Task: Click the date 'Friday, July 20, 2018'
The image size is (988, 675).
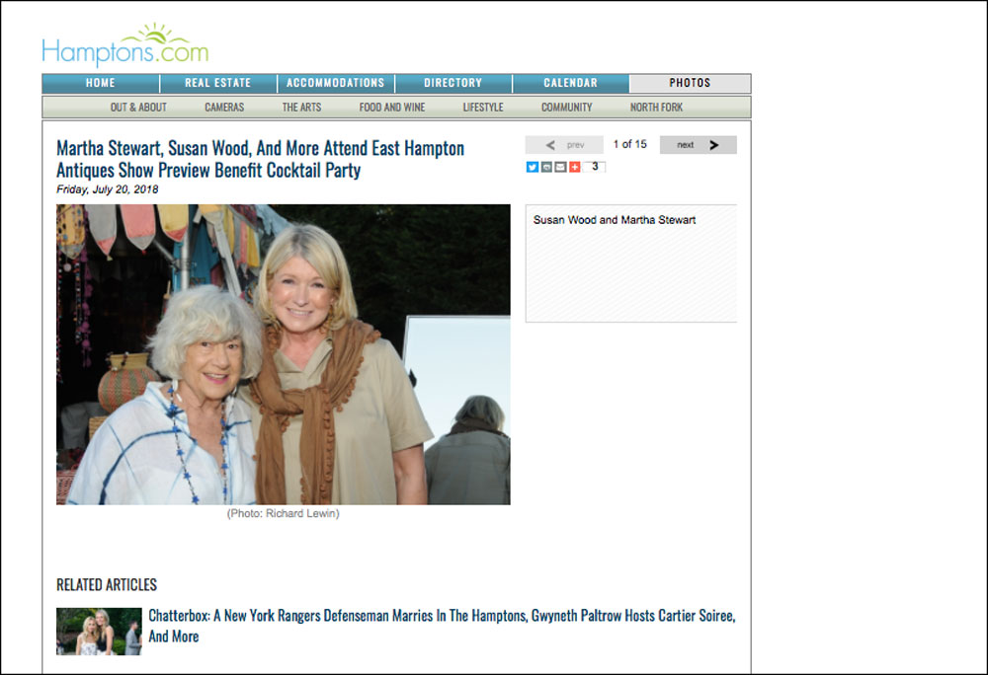Action: coord(107,189)
